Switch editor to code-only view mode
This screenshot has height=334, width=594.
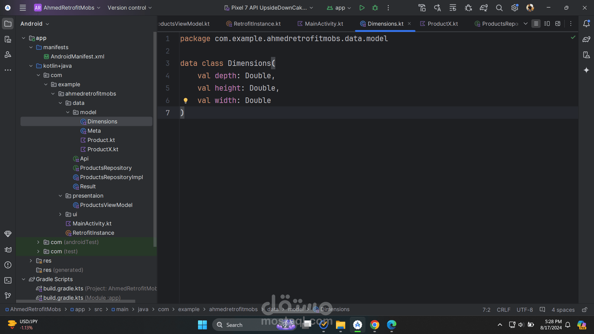coord(536,24)
